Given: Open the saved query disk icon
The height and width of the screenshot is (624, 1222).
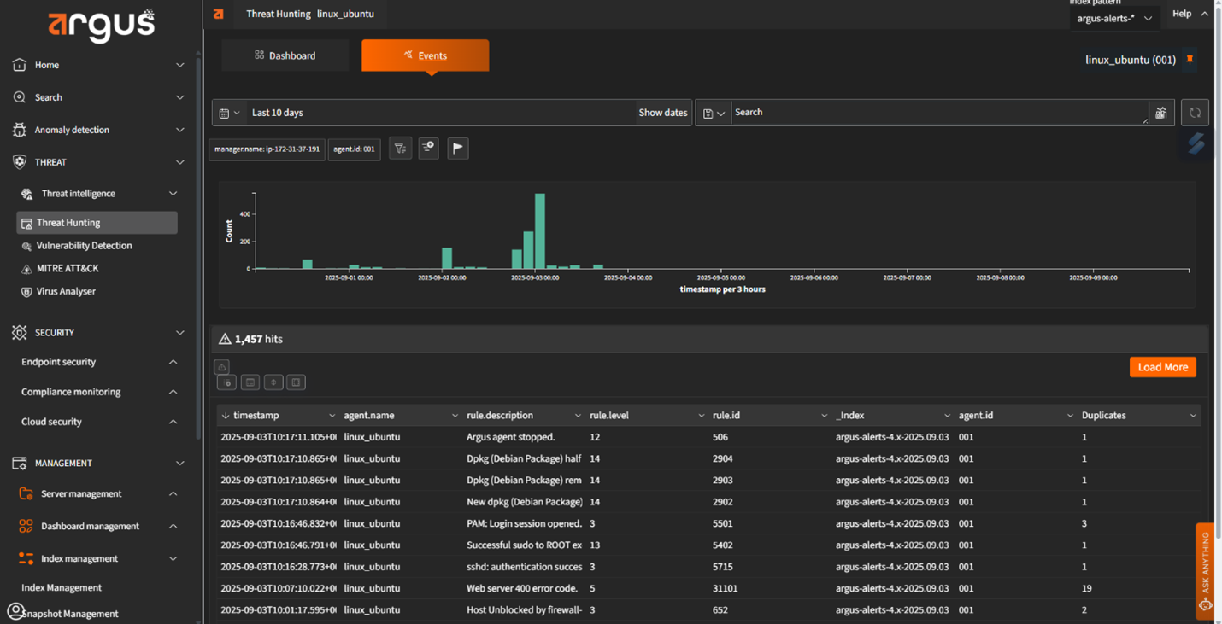Looking at the screenshot, I should pos(714,113).
